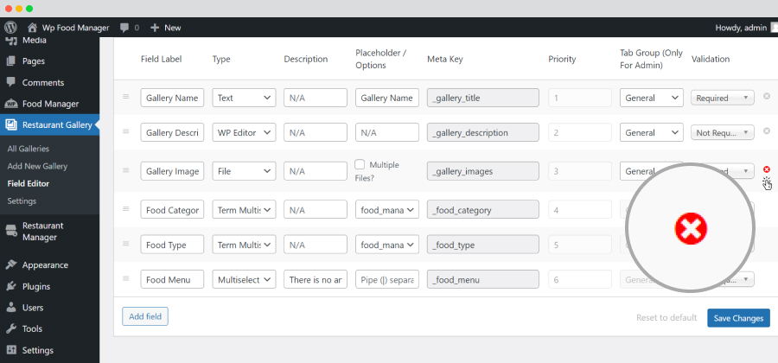Open Tab Group dropdown for Gallery Description row
Image resolution: width=778 pixels, height=363 pixels.
point(652,132)
